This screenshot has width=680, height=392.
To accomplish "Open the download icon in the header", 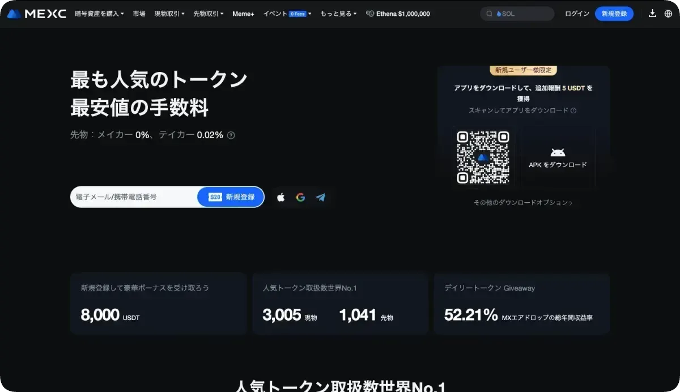I will pos(652,13).
